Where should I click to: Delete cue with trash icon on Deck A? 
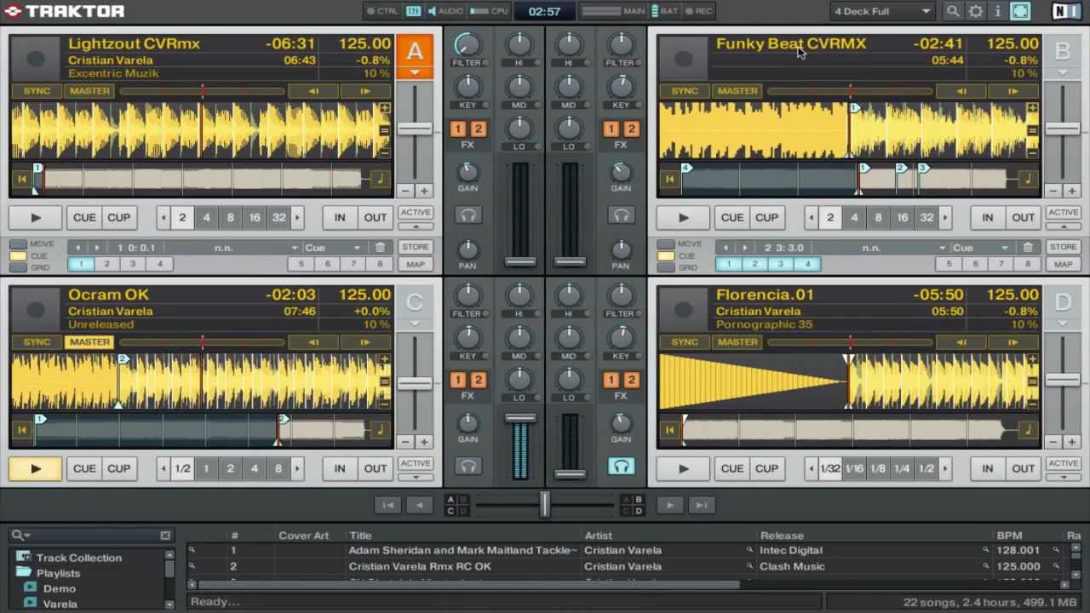coord(380,248)
